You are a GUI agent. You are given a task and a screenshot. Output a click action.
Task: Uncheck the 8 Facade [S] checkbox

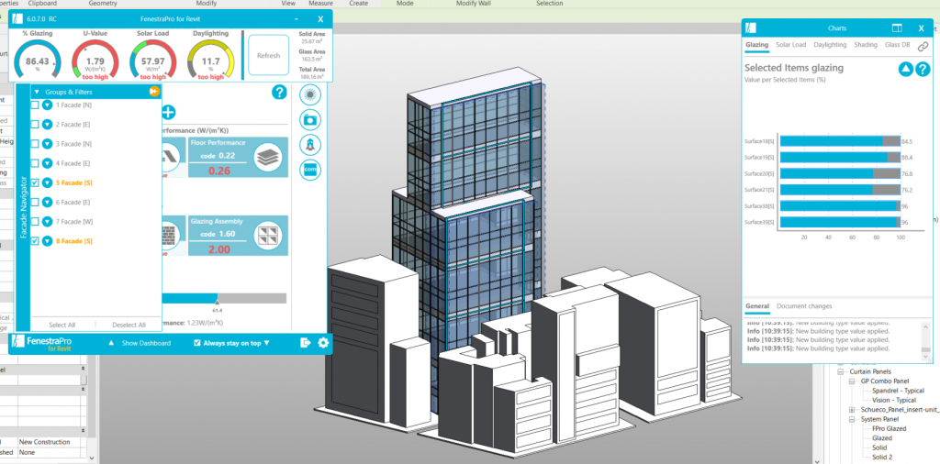point(35,241)
